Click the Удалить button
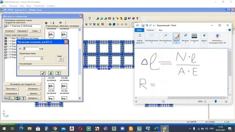 [33, 93]
